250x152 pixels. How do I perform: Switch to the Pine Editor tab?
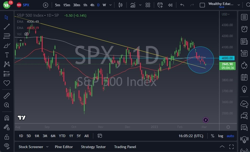[64, 147]
